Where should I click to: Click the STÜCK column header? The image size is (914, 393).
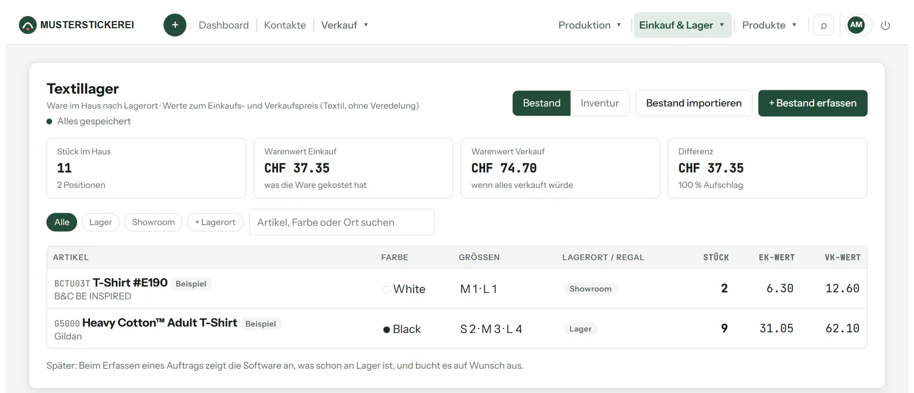(x=716, y=258)
